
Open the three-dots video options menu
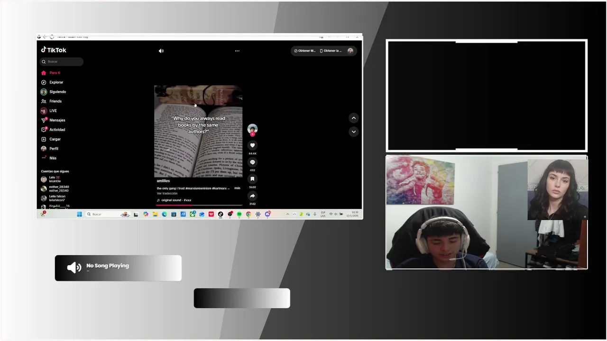237,51
